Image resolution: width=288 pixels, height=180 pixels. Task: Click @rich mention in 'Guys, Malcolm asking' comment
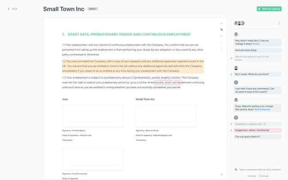click(x=258, y=109)
